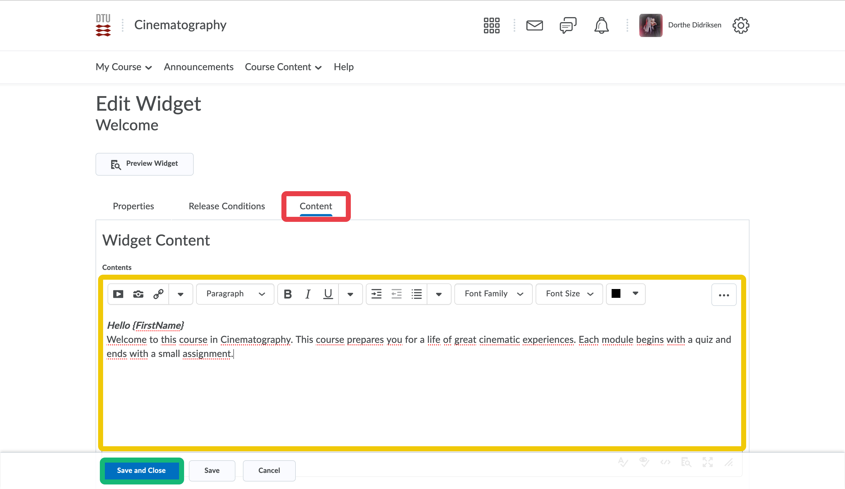The width and height of the screenshot is (845, 489).
Task: Switch to the Properties tab
Action: point(133,206)
